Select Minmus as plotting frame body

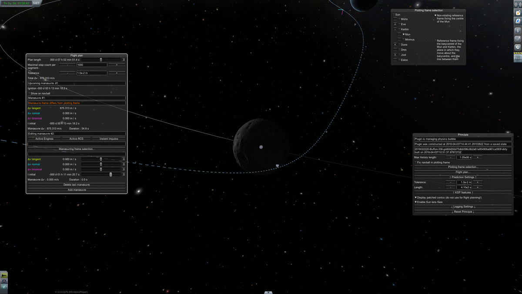[409, 40]
